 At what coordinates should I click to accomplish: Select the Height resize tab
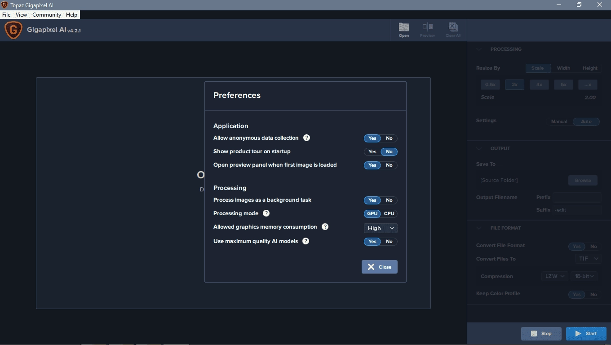click(x=590, y=68)
